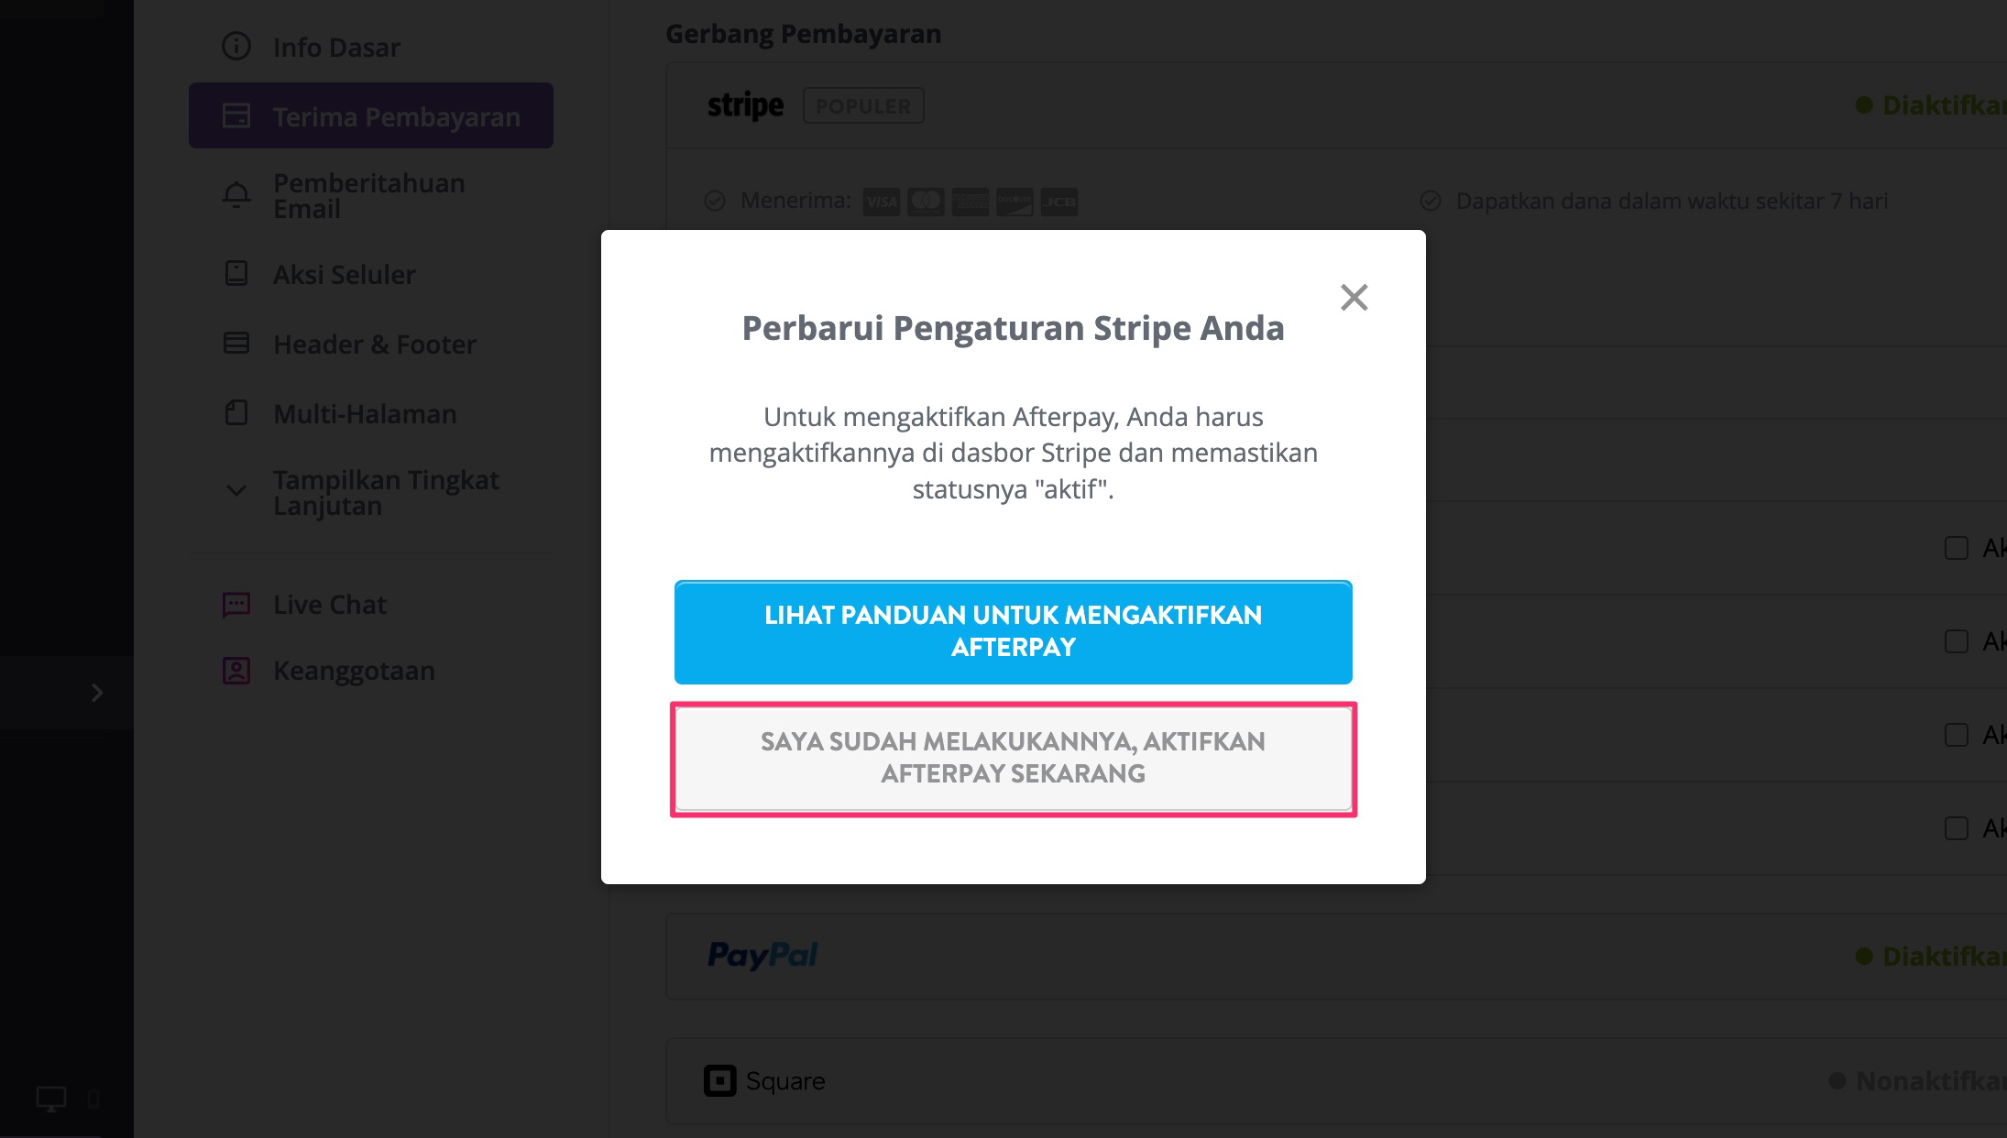Close the Stripe settings dialog
Image resolution: width=2007 pixels, height=1138 pixels.
pyautogui.click(x=1354, y=297)
